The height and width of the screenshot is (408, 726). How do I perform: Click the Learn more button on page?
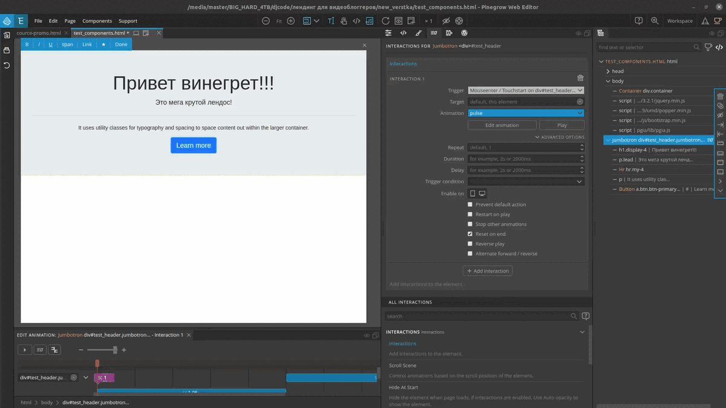pos(194,145)
